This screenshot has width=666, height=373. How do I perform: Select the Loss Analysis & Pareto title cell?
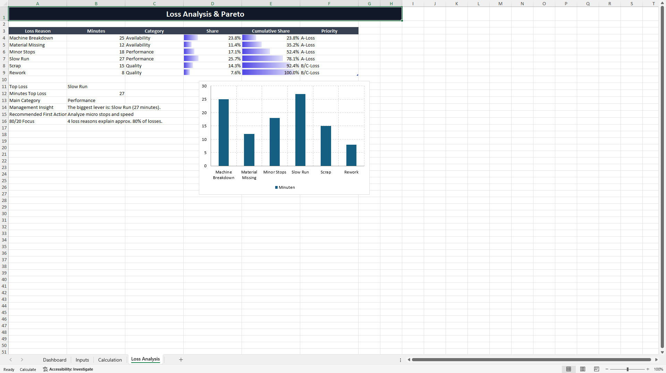tap(205, 14)
